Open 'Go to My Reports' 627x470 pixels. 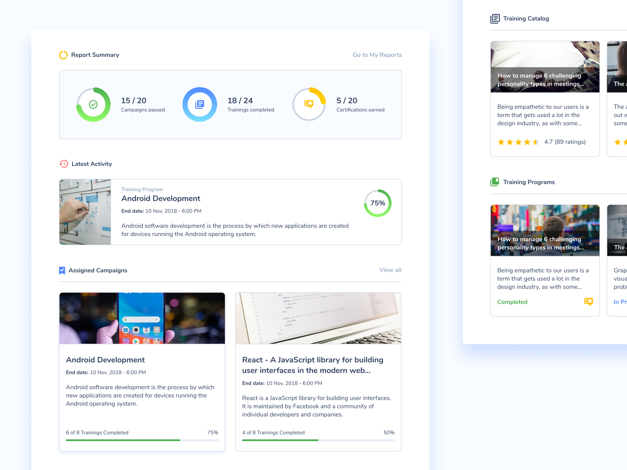click(377, 55)
